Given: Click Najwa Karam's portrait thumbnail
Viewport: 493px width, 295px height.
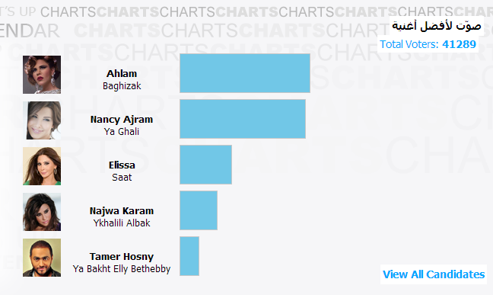Looking at the screenshot, I should click(42, 212).
